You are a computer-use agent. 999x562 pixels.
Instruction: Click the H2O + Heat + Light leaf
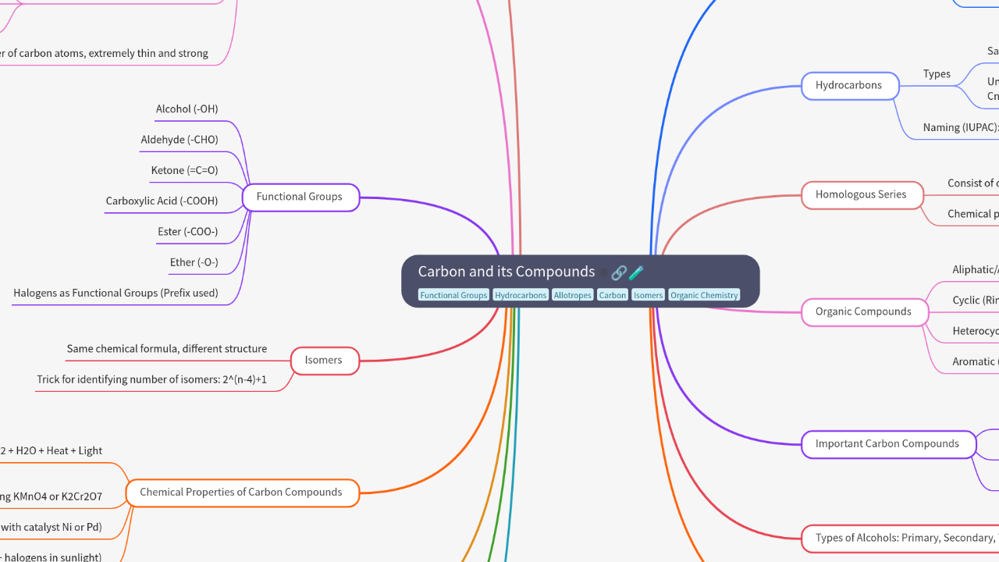[52, 451]
